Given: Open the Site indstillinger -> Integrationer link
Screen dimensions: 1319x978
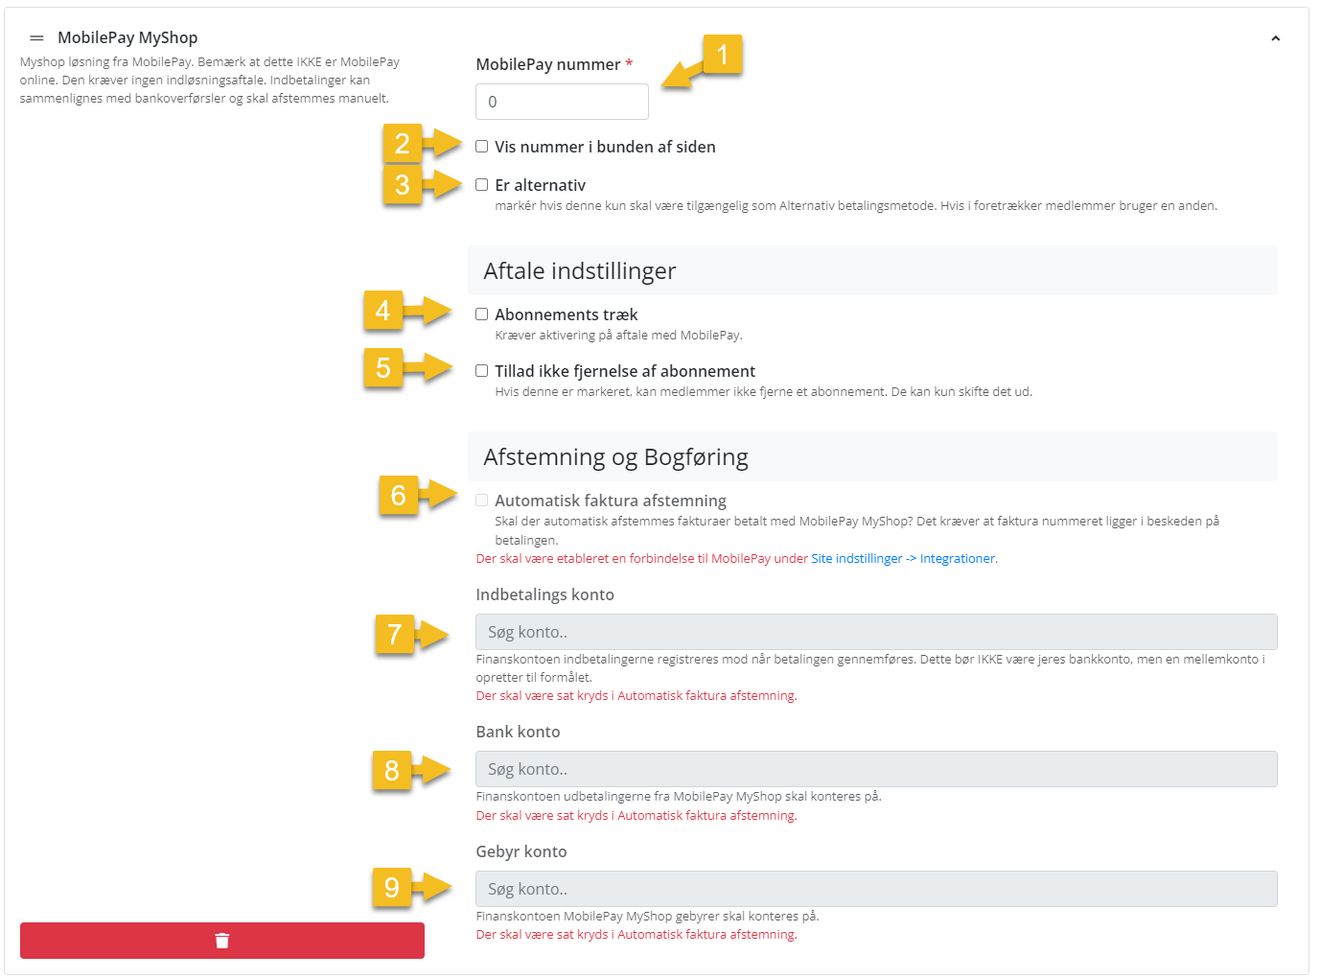Looking at the screenshot, I should pos(903,559).
